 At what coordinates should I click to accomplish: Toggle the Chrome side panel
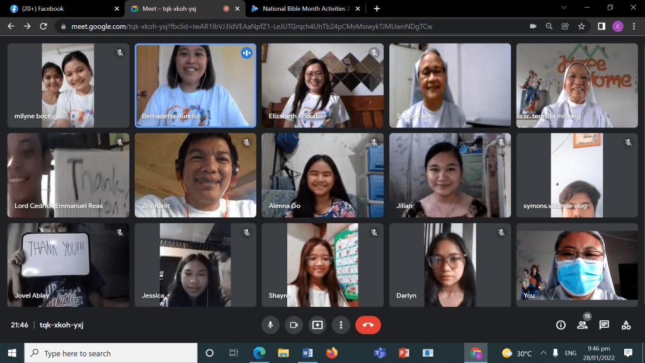[602, 26]
